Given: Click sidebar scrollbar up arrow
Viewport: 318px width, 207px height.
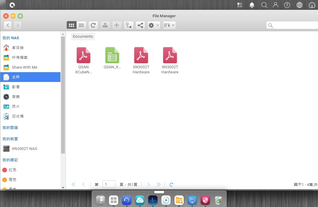Looking at the screenshot, I should pos(63,34).
